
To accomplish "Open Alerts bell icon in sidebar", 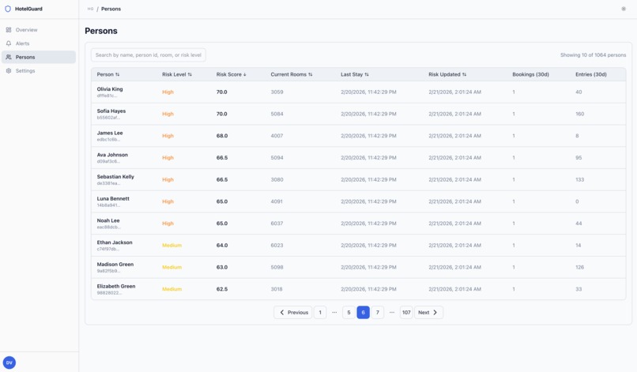I will tap(9, 43).
